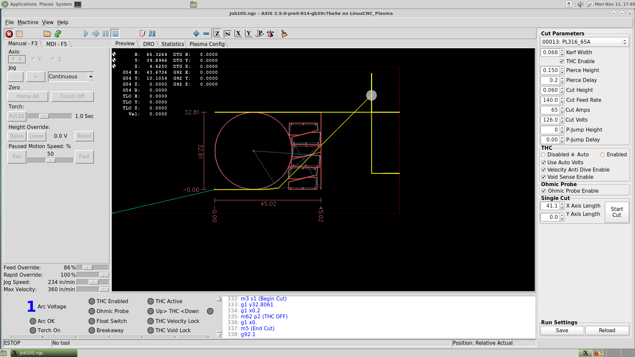Open the Help menu

(x=63, y=22)
